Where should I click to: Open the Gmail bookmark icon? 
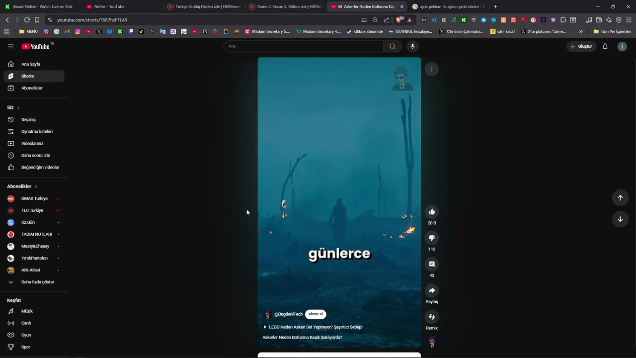pyautogui.click(x=67, y=31)
